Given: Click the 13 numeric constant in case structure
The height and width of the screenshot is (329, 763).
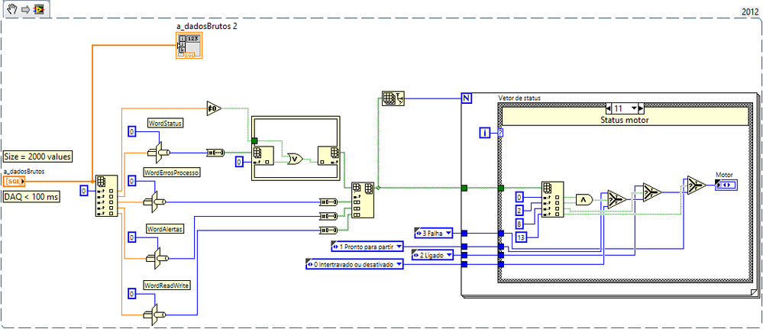Looking at the screenshot, I should point(522,237).
